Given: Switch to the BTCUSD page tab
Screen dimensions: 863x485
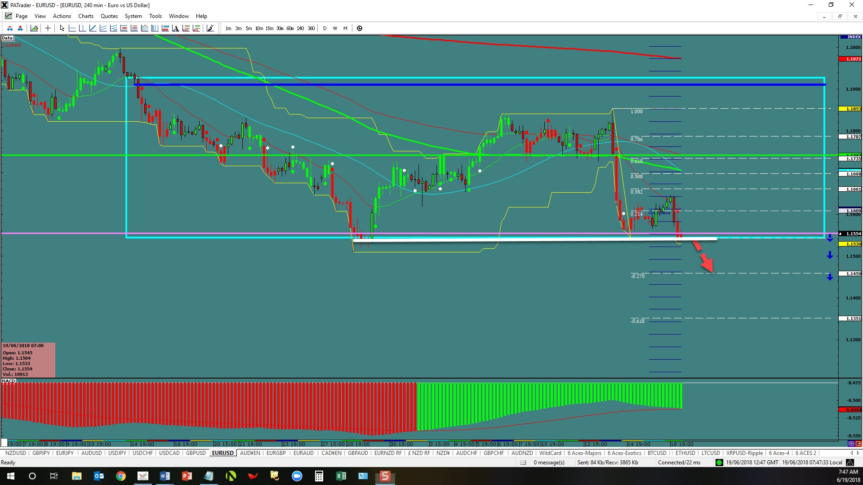Looking at the screenshot, I should [657, 453].
